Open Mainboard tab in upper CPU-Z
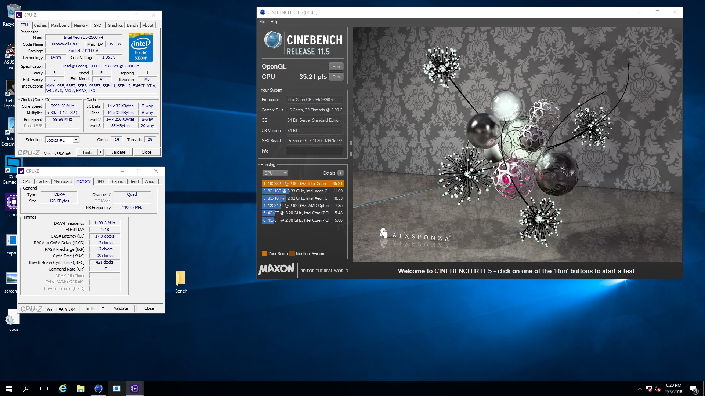705x396 pixels. (60, 25)
